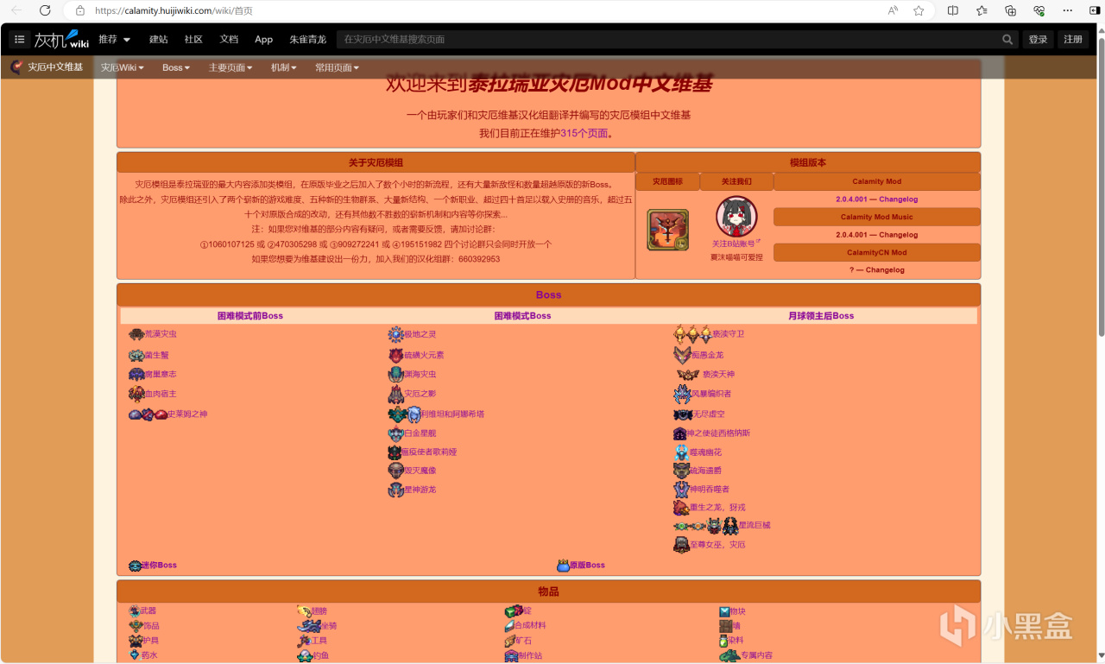
Task: Open the 利维坦和阿娜希塔 boss link text
Action: [x=452, y=414]
